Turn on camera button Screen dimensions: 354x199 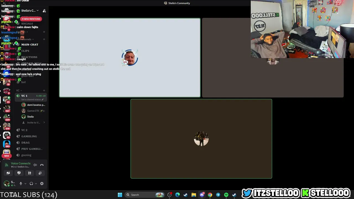pyautogui.click(x=8, y=173)
